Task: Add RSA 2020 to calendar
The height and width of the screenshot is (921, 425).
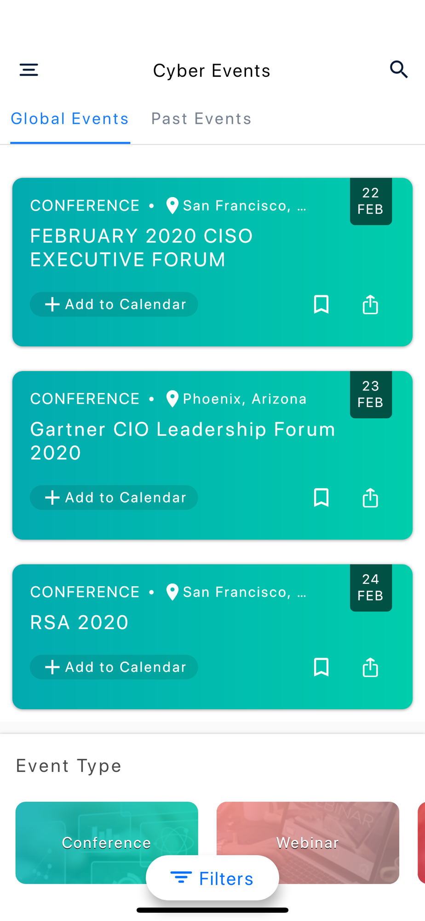Action: (114, 667)
